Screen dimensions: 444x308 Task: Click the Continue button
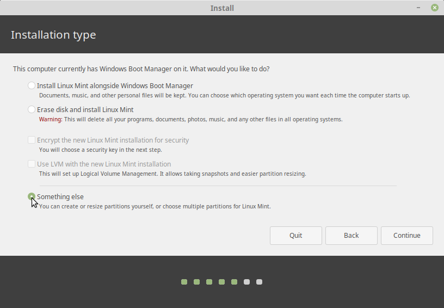406,236
